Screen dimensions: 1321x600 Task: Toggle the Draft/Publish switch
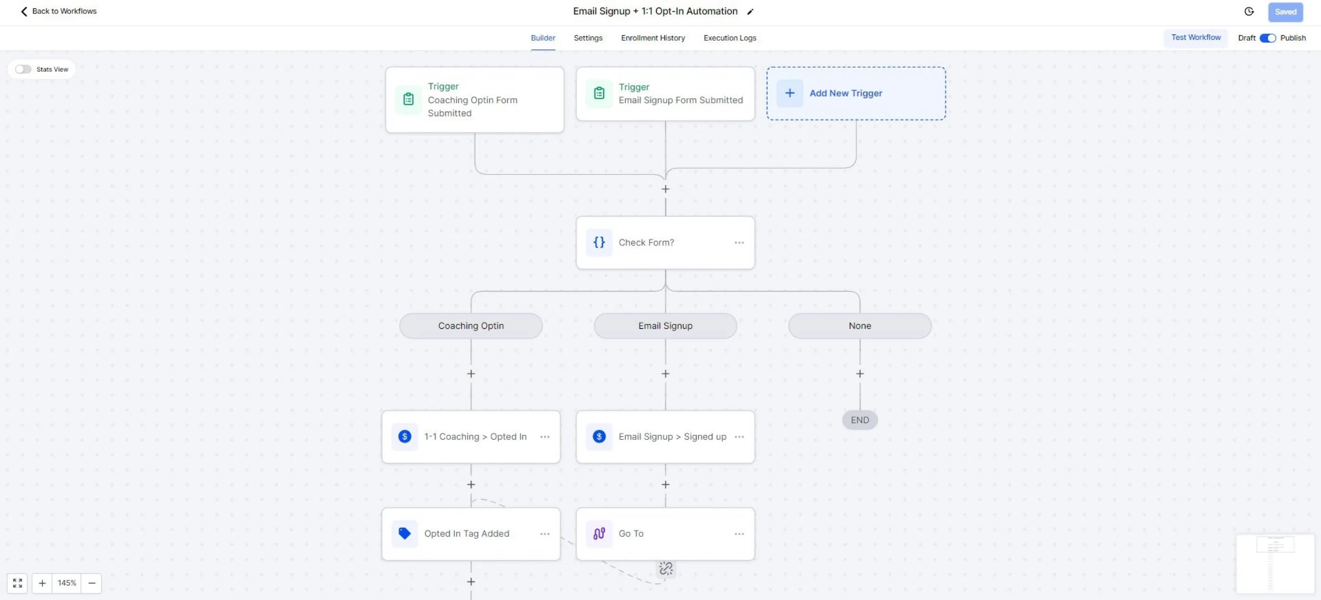tap(1268, 38)
